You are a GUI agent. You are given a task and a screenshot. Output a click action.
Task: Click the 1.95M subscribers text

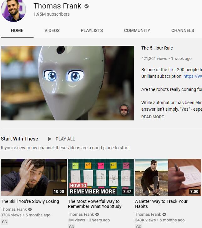pyautogui.click(x=51, y=14)
